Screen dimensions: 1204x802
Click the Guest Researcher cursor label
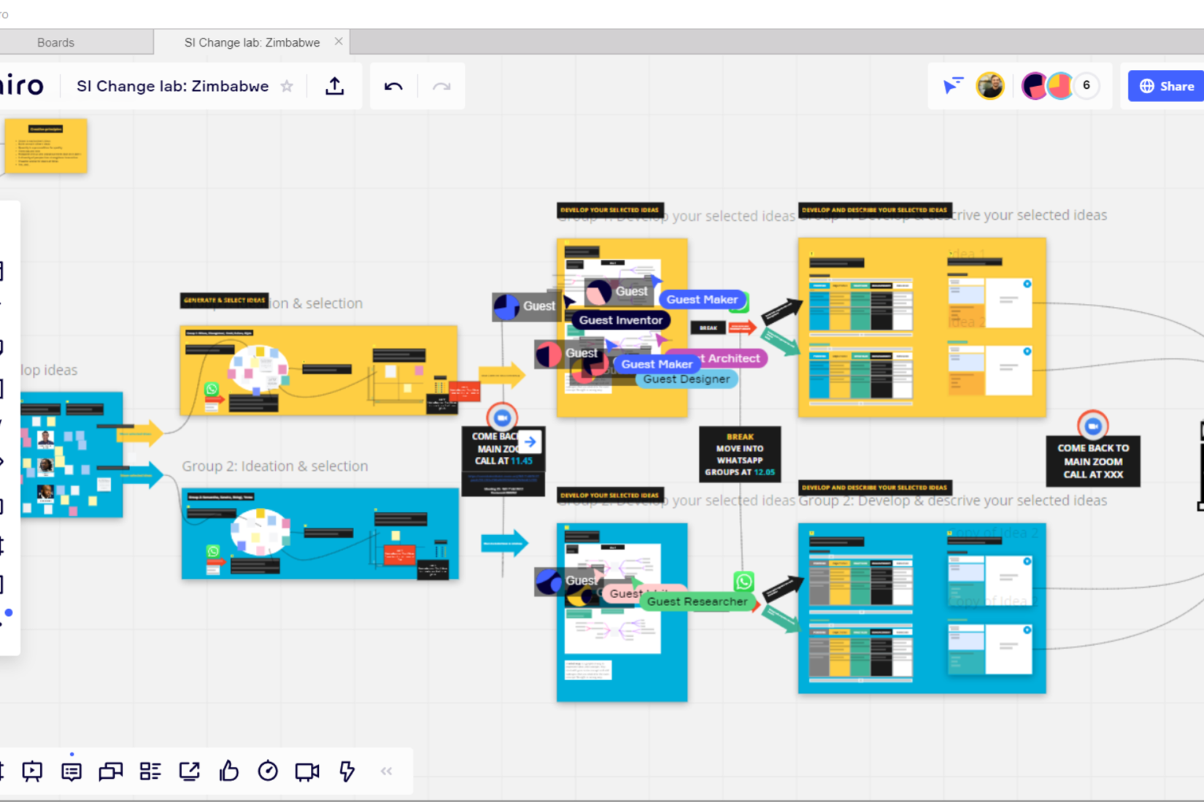pos(697,601)
